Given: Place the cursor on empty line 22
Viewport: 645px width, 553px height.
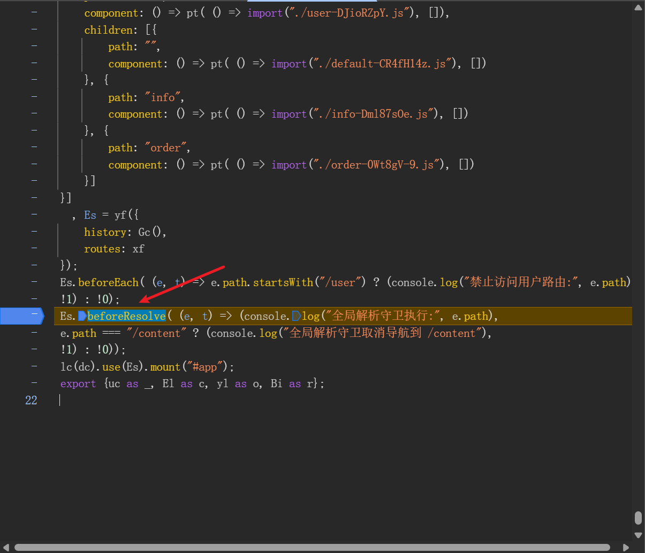Looking at the screenshot, I should point(214,400).
